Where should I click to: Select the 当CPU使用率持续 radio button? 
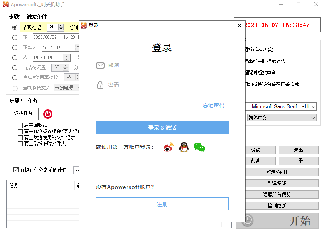(15, 77)
